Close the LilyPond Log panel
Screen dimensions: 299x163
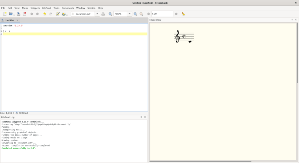pyautogui.click(x=145, y=117)
